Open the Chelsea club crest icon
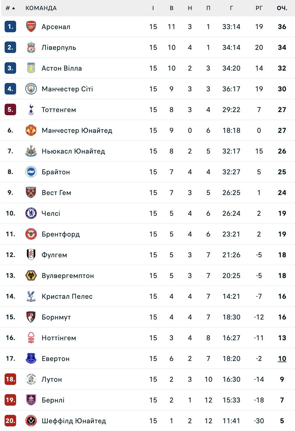This screenshot has width=295, height=431. click(31, 213)
